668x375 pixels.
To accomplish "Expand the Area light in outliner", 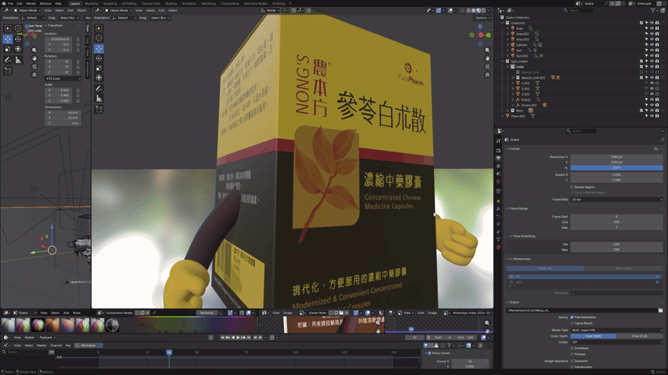I will click(x=507, y=28).
